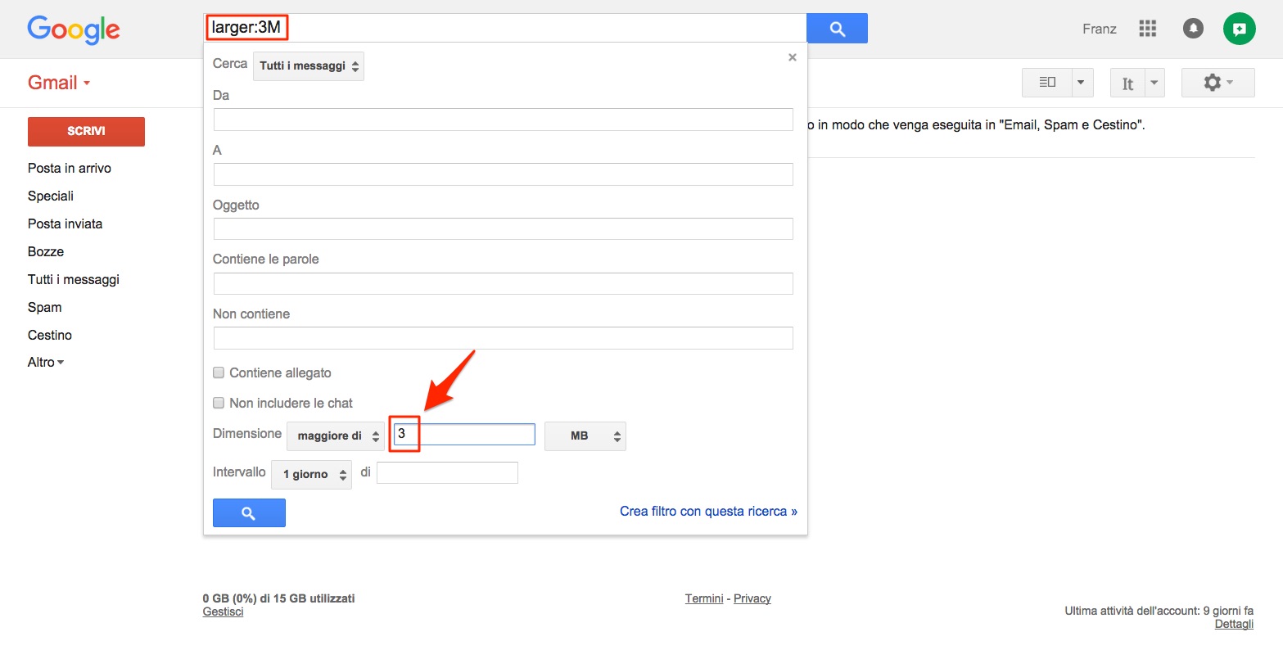Expand split pane mode dropdown arrow
Image resolution: width=1283 pixels, height=659 pixels.
1082,83
